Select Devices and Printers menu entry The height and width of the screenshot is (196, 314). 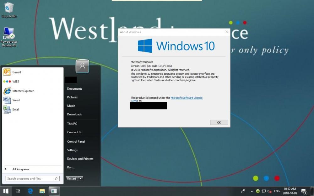(x=80, y=159)
